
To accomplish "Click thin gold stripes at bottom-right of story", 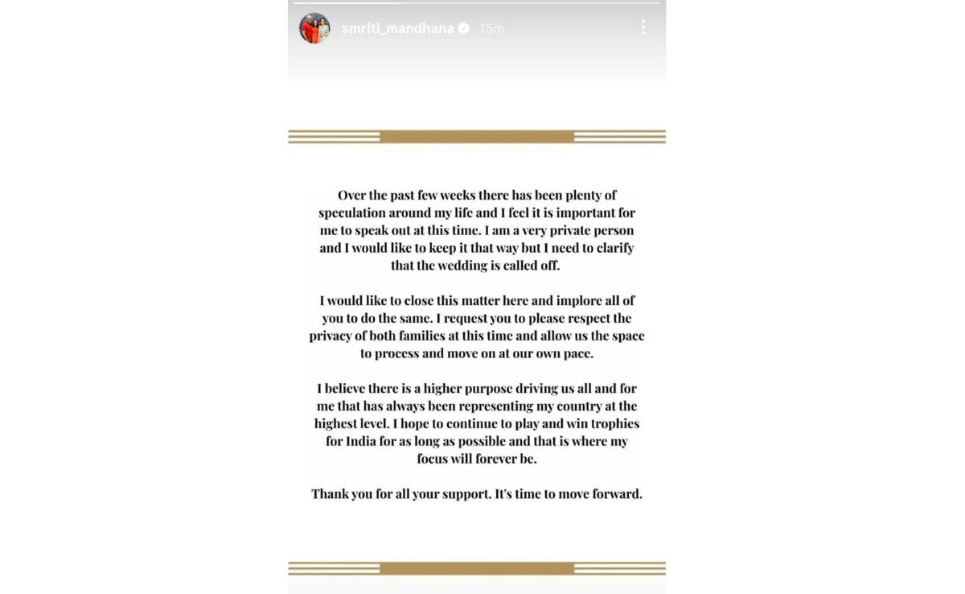I will coord(620,568).
